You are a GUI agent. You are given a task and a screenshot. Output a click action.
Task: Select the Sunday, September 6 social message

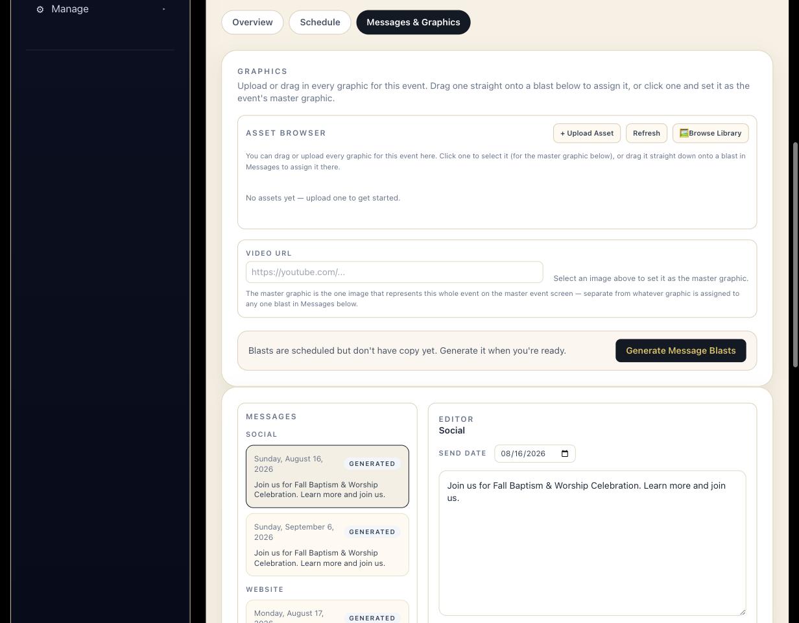328,544
